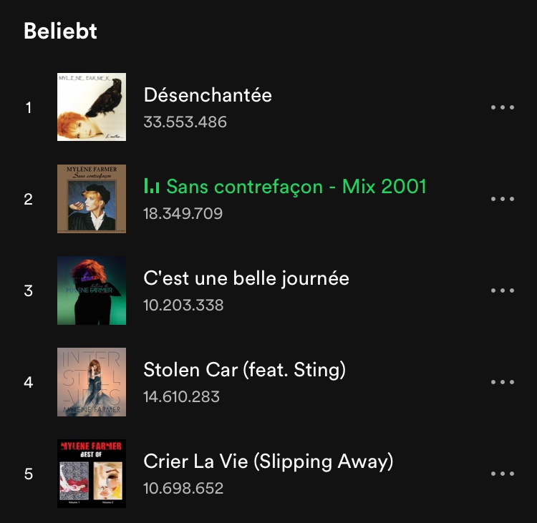Select the C'est une belle journée cover art
Image resolution: width=537 pixels, height=523 pixels.
tap(92, 290)
